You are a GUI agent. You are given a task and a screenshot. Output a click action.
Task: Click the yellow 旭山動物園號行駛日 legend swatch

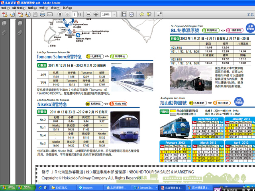[x=173, y=111]
